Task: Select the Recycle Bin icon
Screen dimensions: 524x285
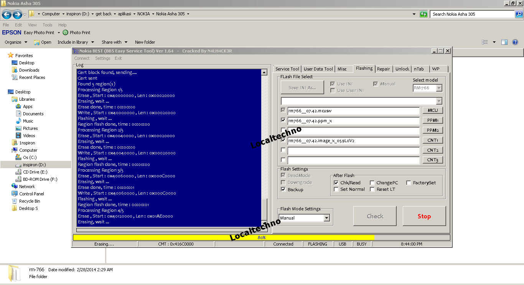Action: (x=15, y=201)
